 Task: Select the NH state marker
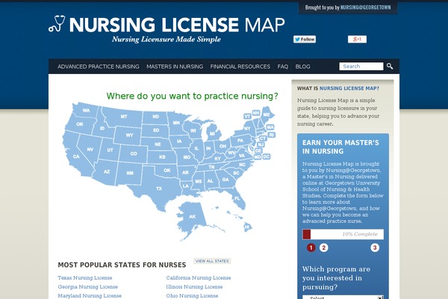click(256, 113)
